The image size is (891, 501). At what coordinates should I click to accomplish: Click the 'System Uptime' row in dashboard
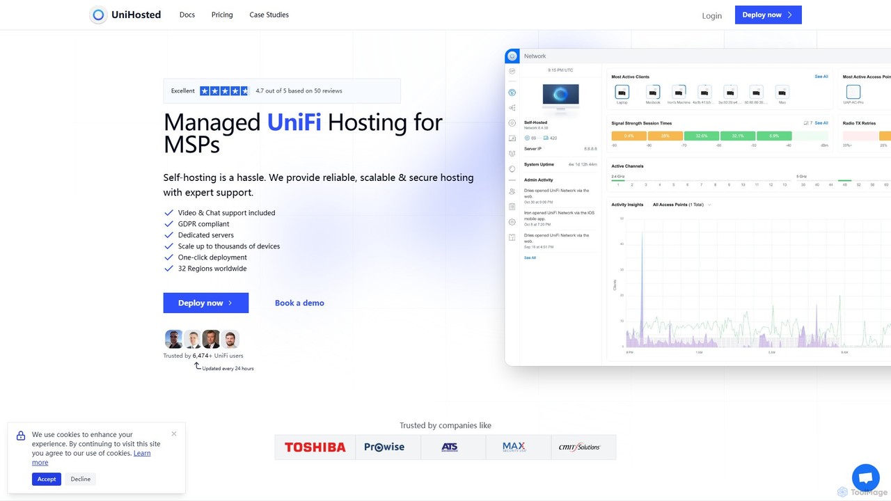point(560,164)
